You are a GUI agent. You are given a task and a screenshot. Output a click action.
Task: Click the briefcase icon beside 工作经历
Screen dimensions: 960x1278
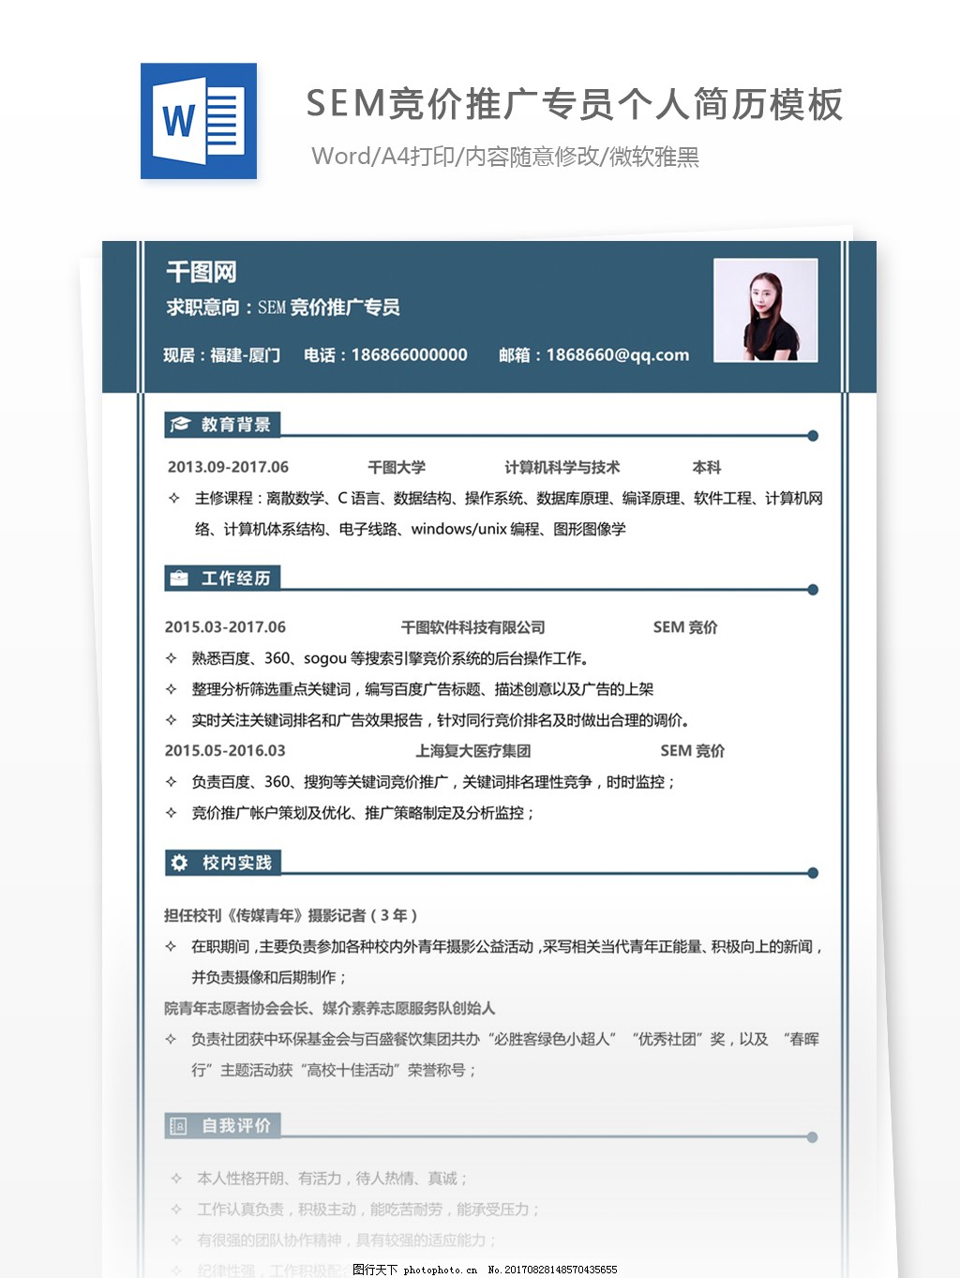tap(178, 578)
